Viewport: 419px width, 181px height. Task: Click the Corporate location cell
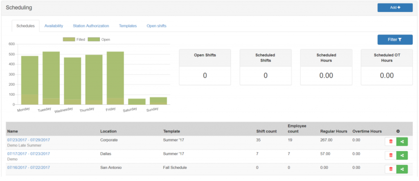109,140
